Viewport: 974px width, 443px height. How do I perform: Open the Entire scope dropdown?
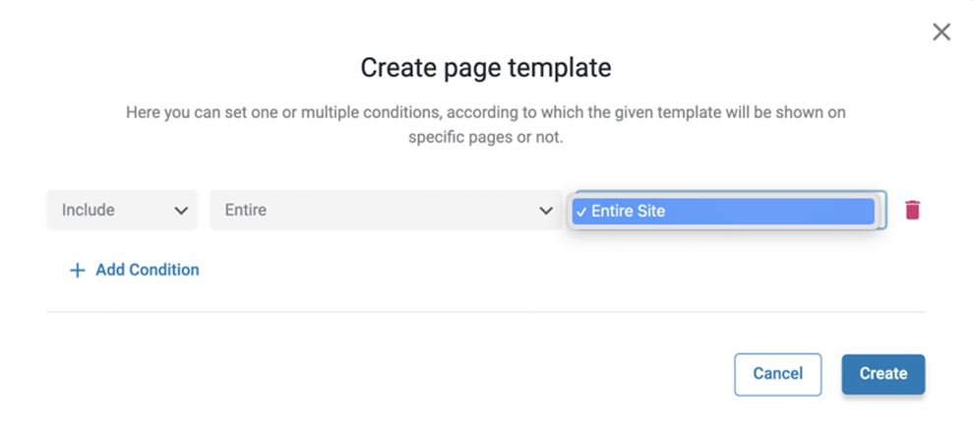tap(386, 210)
